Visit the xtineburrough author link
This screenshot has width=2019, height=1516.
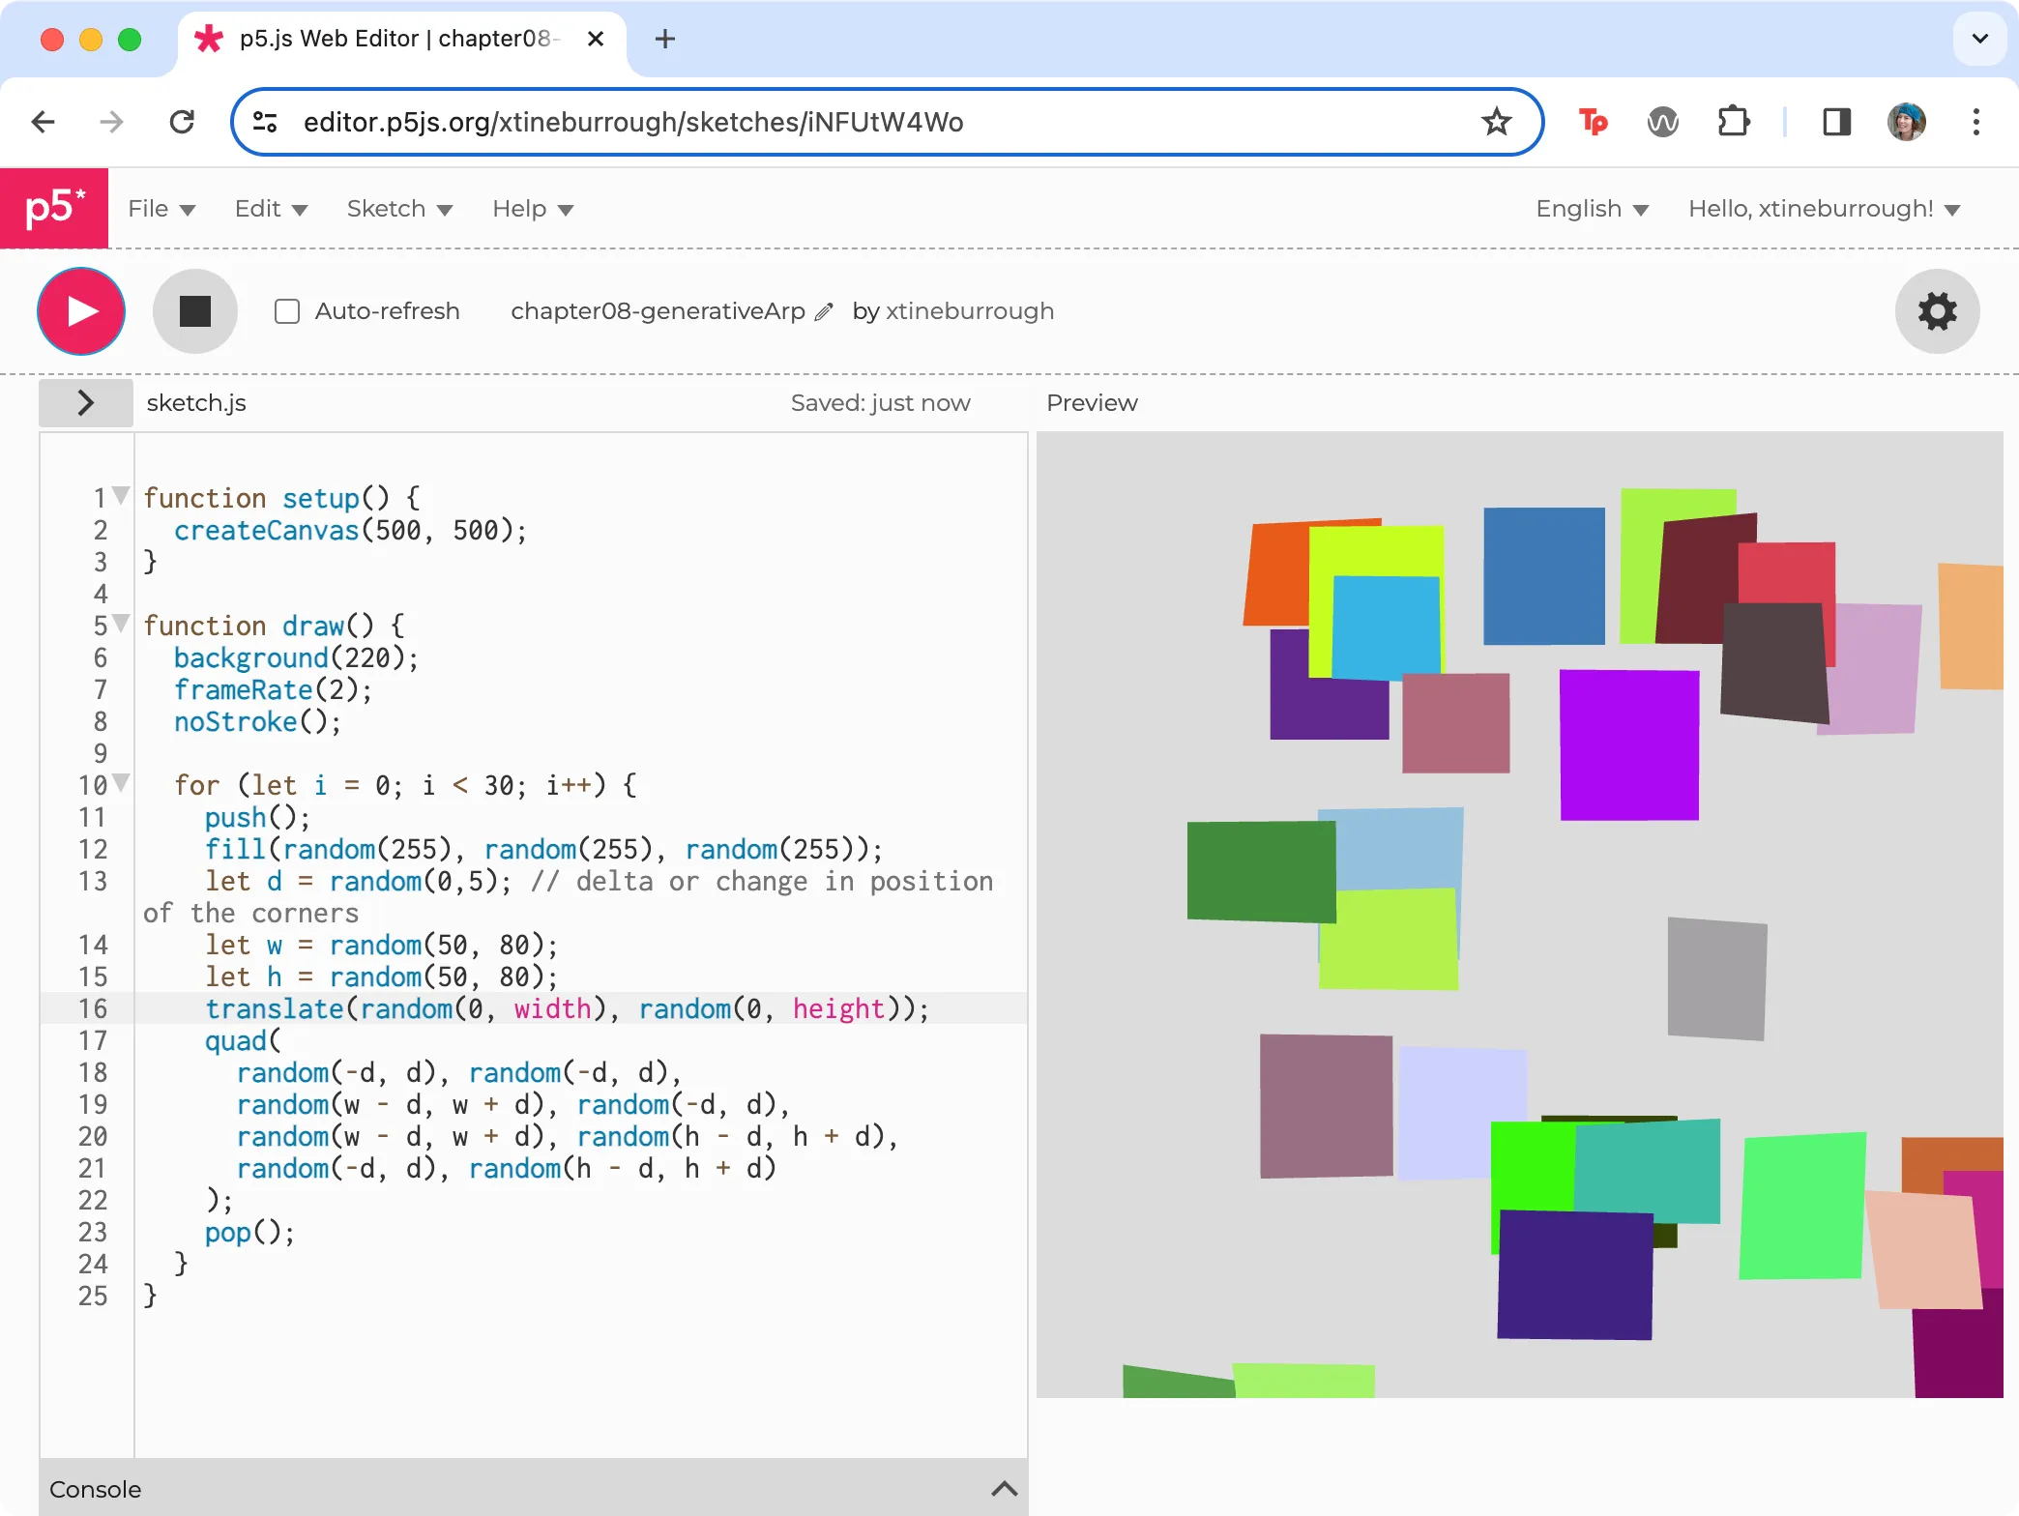(970, 311)
